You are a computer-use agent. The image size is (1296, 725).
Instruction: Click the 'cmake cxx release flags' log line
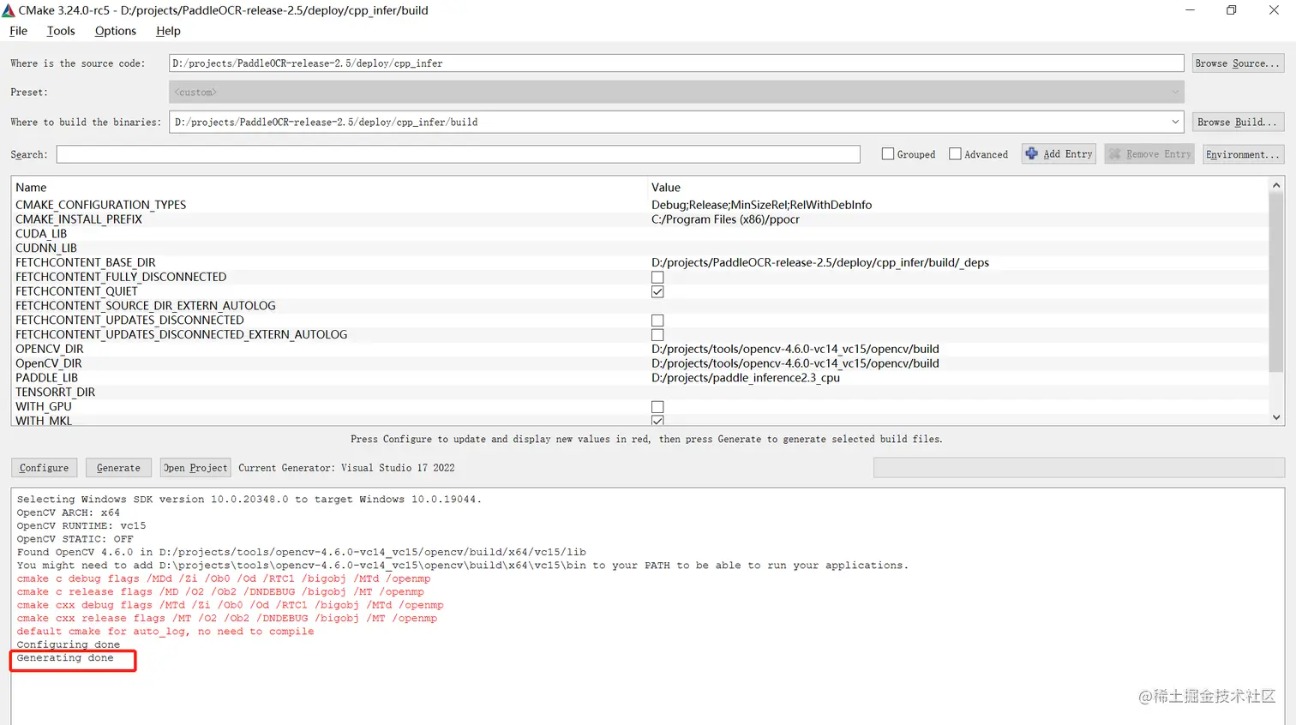point(227,619)
